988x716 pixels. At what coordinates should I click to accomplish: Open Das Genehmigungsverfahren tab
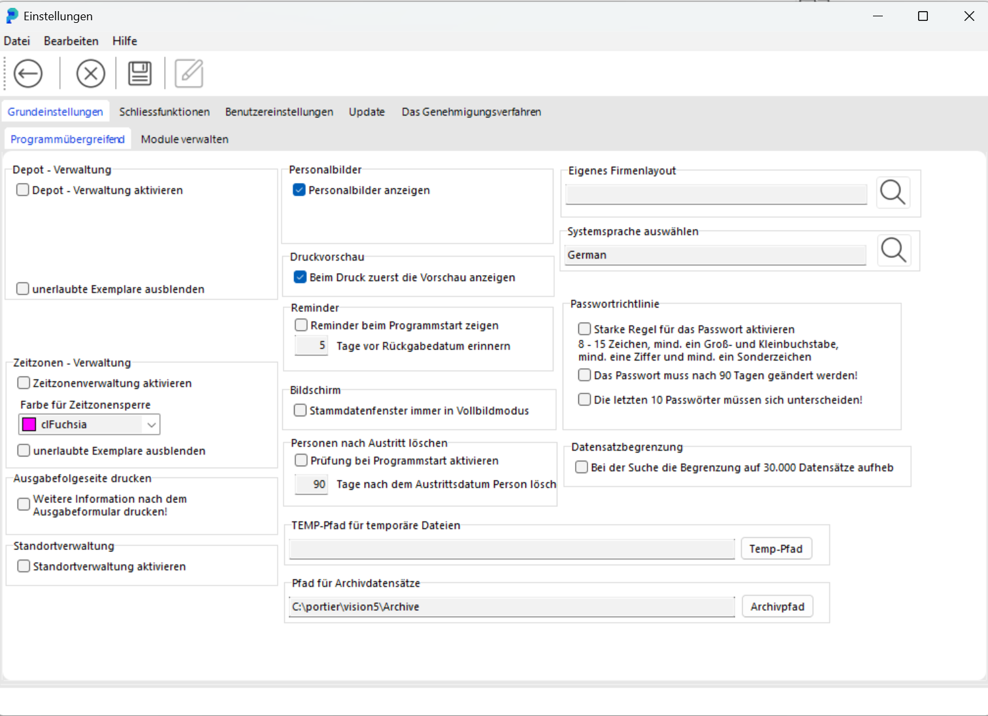(471, 112)
